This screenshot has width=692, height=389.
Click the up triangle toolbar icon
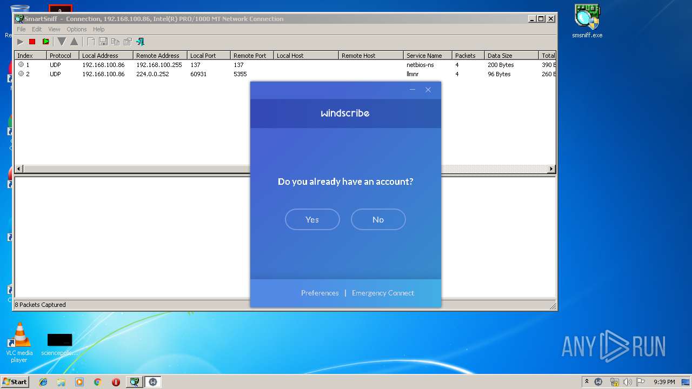click(74, 42)
